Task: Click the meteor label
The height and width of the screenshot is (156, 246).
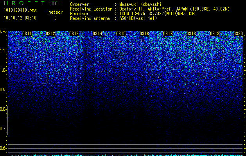Action: [x=56, y=12]
